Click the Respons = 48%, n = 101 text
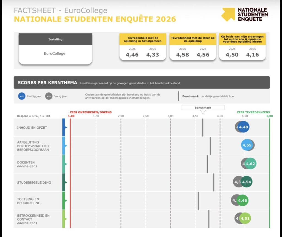Screen dimensions: 282x237 pyautogui.click(x=34, y=116)
